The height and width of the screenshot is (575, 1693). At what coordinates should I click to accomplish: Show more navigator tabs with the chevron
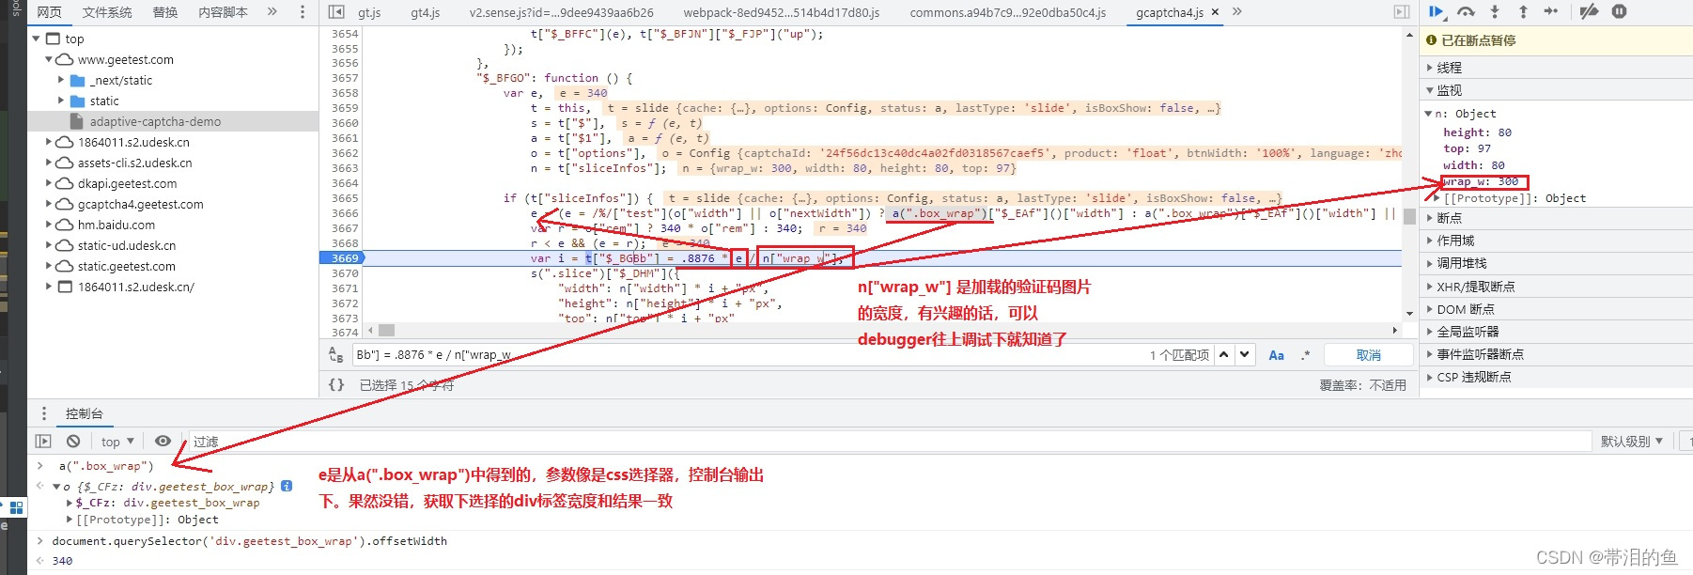[x=272, y=12]
